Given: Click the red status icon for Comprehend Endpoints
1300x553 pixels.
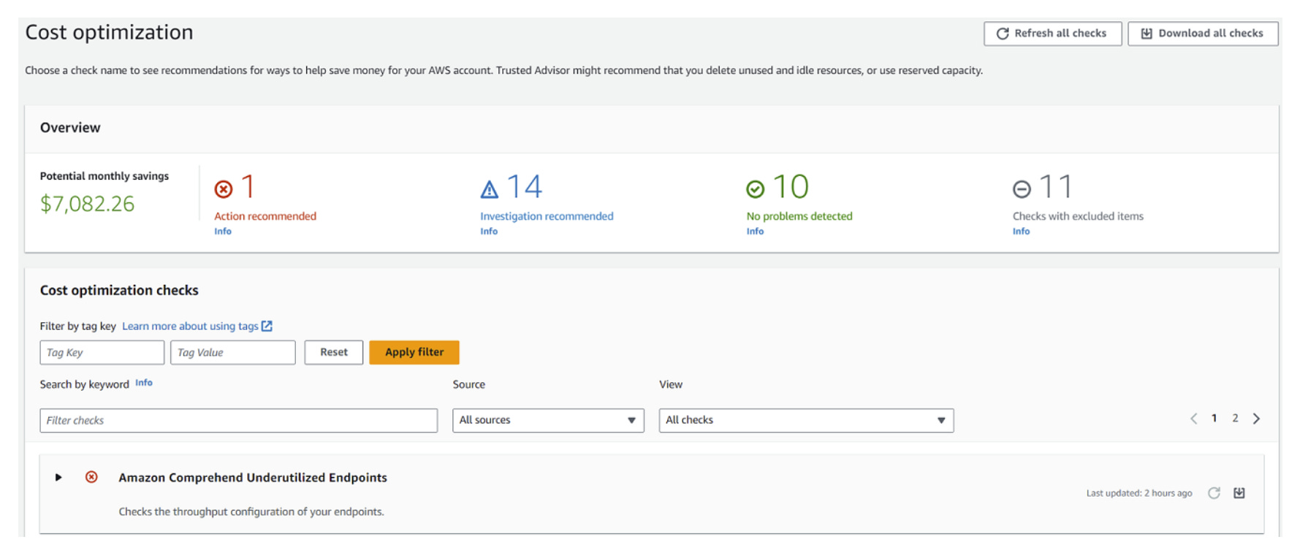Looking at the screenshot, I should (91, 477).
